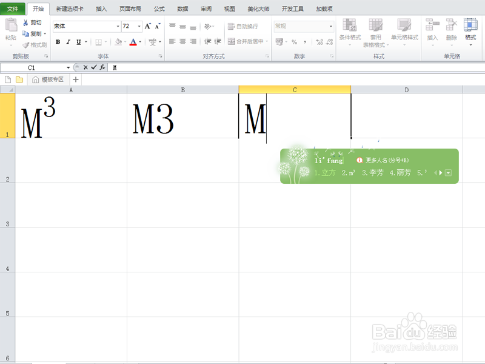485x364 pixels.
Task: Go to next IME candidate page arrow
Action: click(441, 173)
